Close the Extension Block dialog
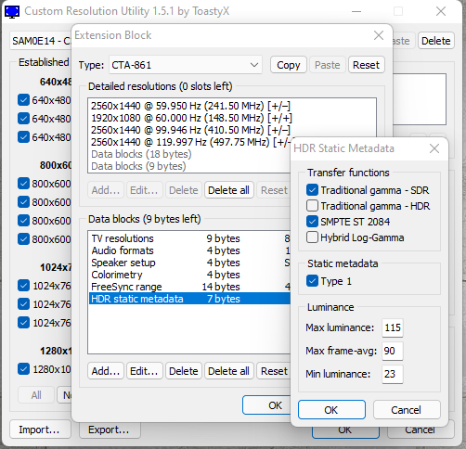Viewport: 466px width, 449px height. pyautogui.click(x=379, y=35)
